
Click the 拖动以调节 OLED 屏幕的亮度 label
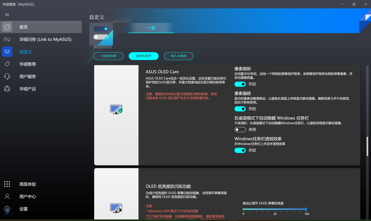tap(263, 203)
